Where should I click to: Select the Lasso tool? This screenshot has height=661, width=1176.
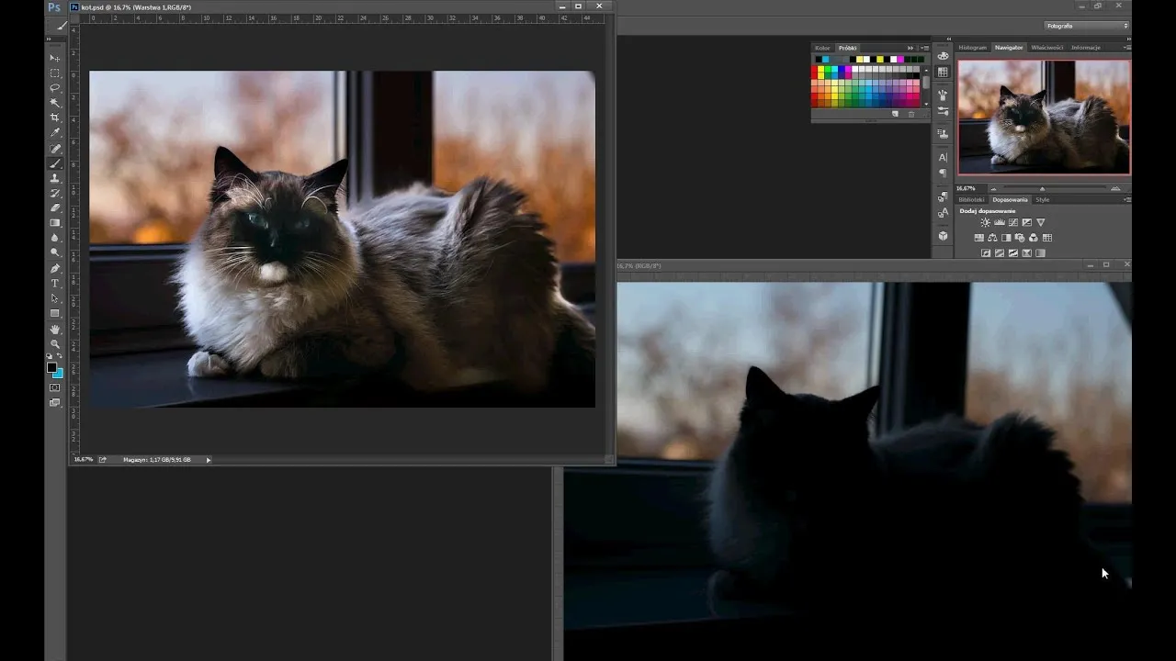pyautogui.click(x=55, y=88)
